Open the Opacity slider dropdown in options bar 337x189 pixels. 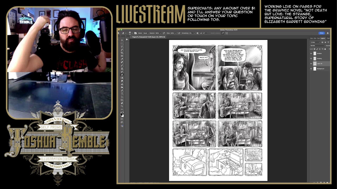pos(161,33)
